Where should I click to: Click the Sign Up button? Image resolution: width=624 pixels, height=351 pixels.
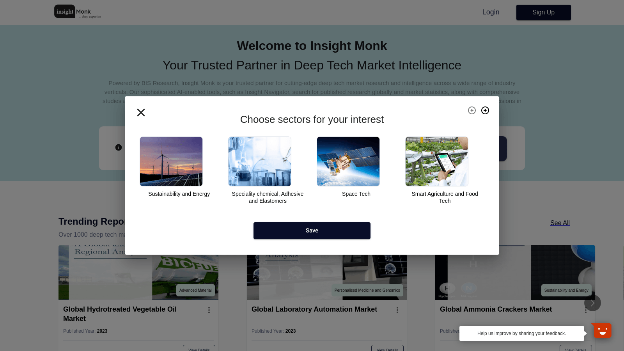tap(544, 12)
